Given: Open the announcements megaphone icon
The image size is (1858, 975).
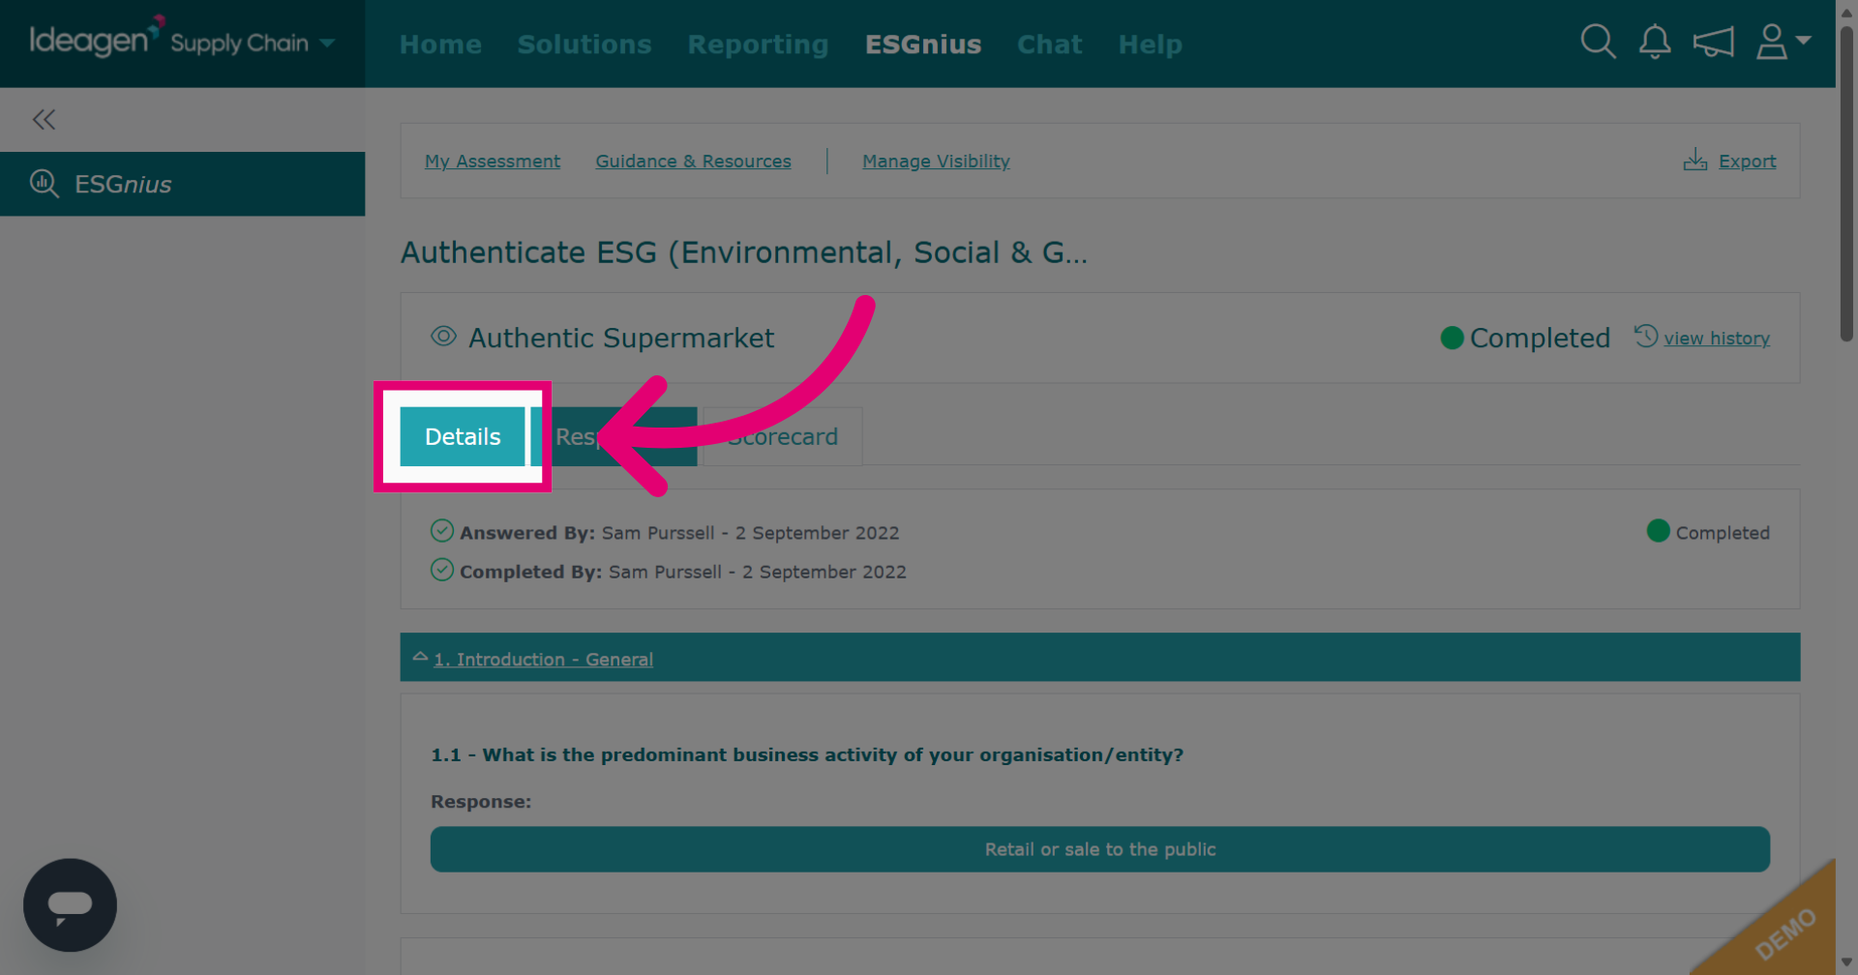Looking at the screenshot, I should (x=1713, y=43).
